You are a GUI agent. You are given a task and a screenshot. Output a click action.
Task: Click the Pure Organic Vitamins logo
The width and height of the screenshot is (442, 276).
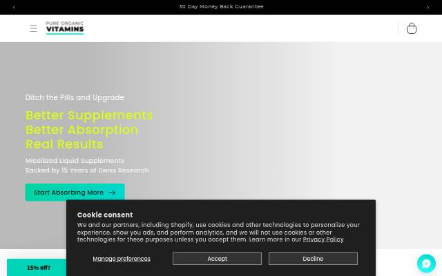pyautogui.click(x=65, y=28)
